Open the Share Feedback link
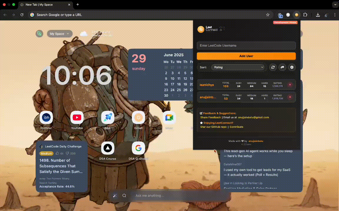 [x=210, y=117]
